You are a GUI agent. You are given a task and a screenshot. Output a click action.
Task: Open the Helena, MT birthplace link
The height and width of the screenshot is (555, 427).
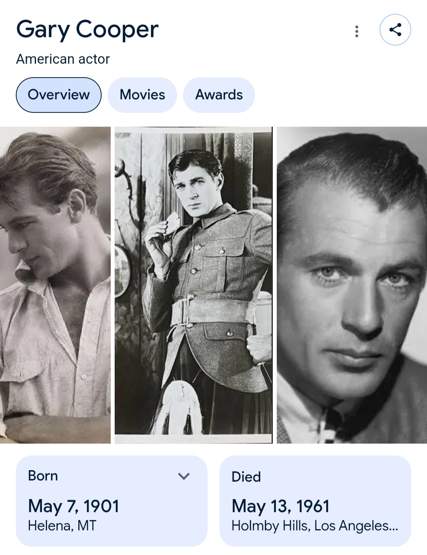pos(62,526)
